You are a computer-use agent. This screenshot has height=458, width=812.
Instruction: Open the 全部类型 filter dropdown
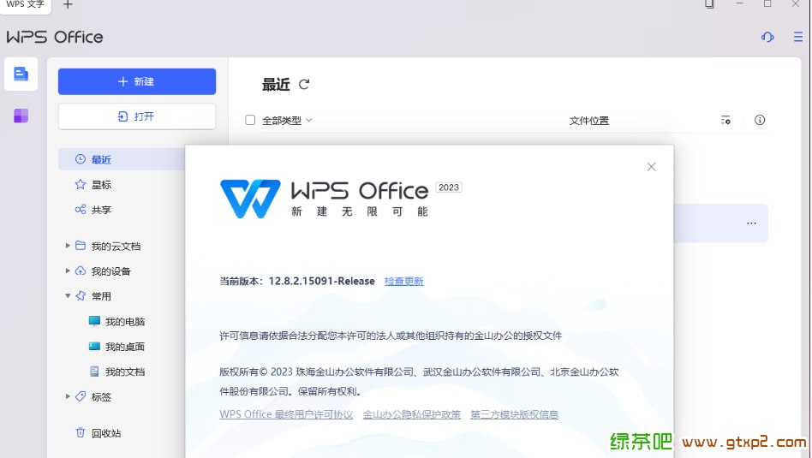click(287, 120)
